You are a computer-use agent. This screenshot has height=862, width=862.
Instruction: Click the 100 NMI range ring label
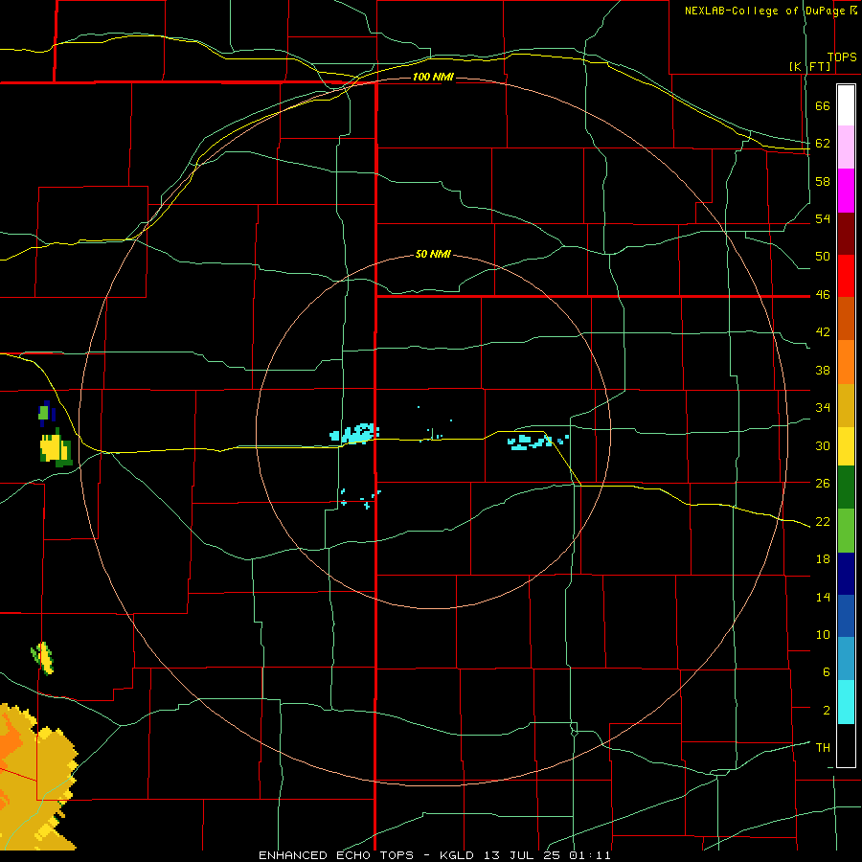(433, 77)
